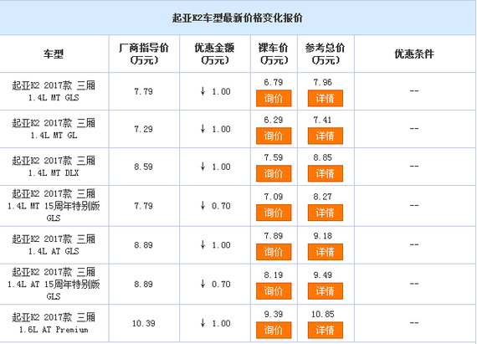Image resolution: width=477 pixels, height=344 pixels.
Task: Click 详情 button for 1.4L MT GLS
Action: point(326,98)
